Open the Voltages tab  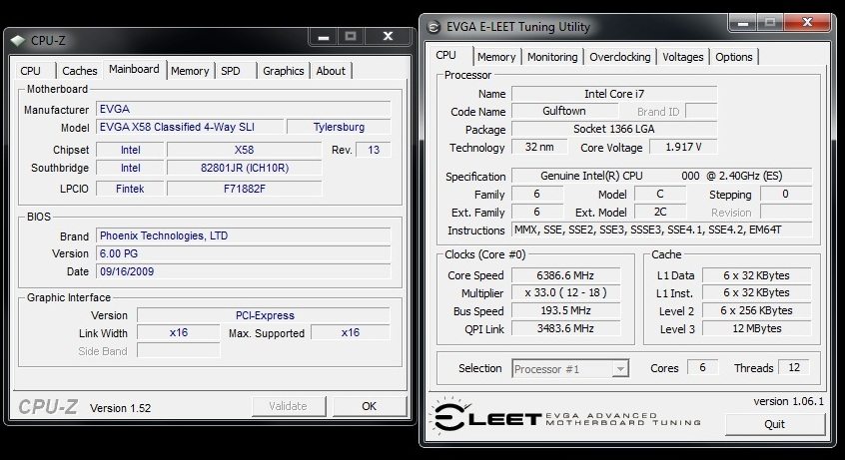(x=683, y=57)
